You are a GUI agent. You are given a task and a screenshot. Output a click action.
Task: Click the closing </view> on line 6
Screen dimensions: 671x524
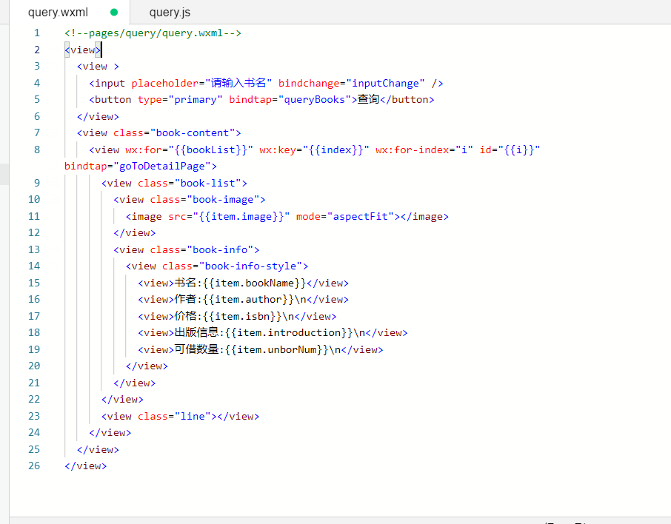[98, 116]
